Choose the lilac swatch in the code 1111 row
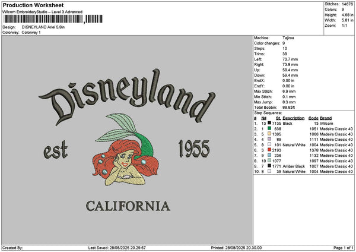Screen dimensions: 356x252 point(269,139)
